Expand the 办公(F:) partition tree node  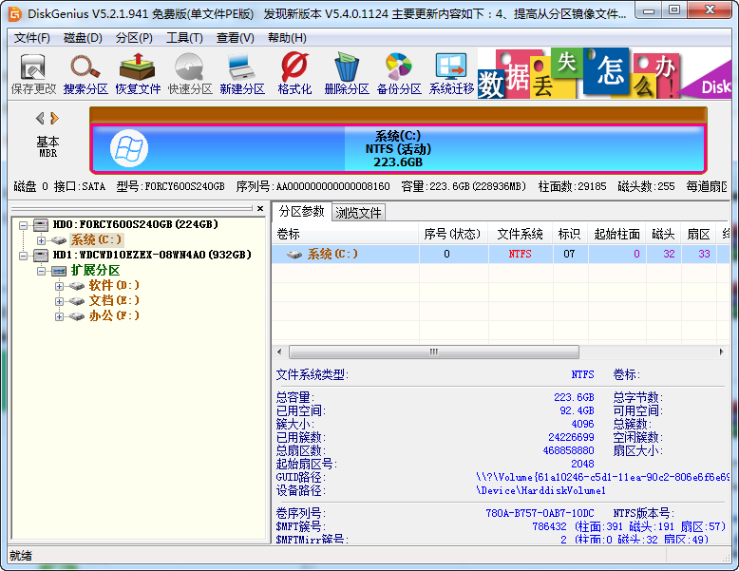click(x=59, y=316)
